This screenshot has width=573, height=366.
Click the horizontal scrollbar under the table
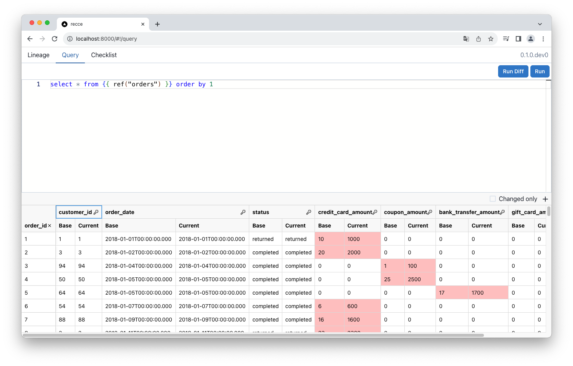click(253, 335)
